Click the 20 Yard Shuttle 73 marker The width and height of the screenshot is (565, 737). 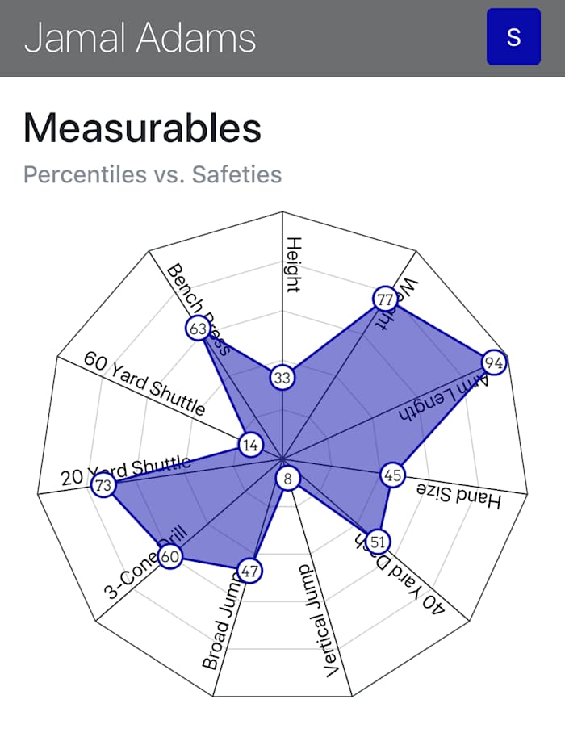103,486
